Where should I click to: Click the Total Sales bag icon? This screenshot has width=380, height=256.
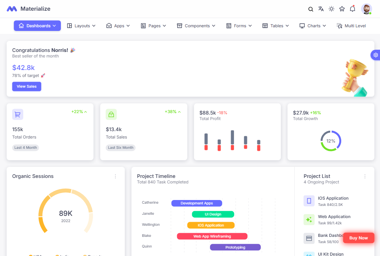[x=111, y=115]
